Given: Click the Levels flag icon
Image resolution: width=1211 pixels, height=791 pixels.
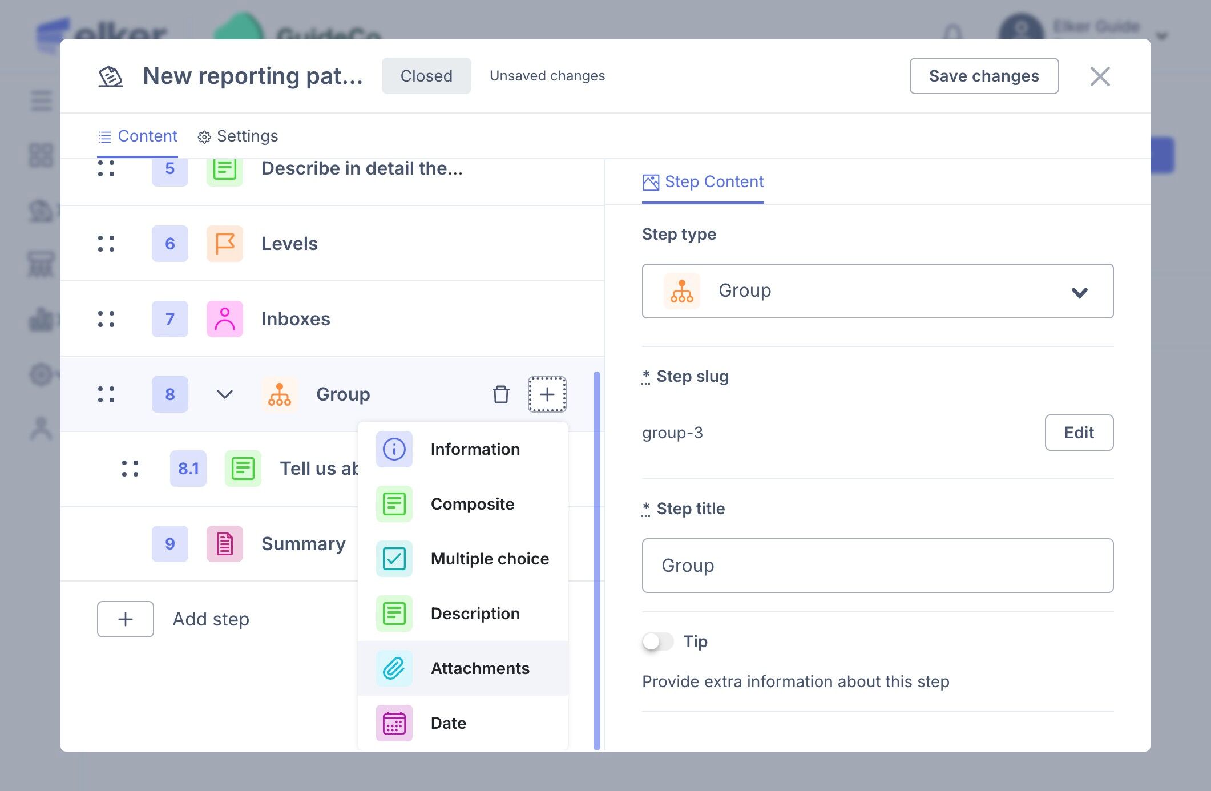Looking at the screenshot, I should [225, 244].
